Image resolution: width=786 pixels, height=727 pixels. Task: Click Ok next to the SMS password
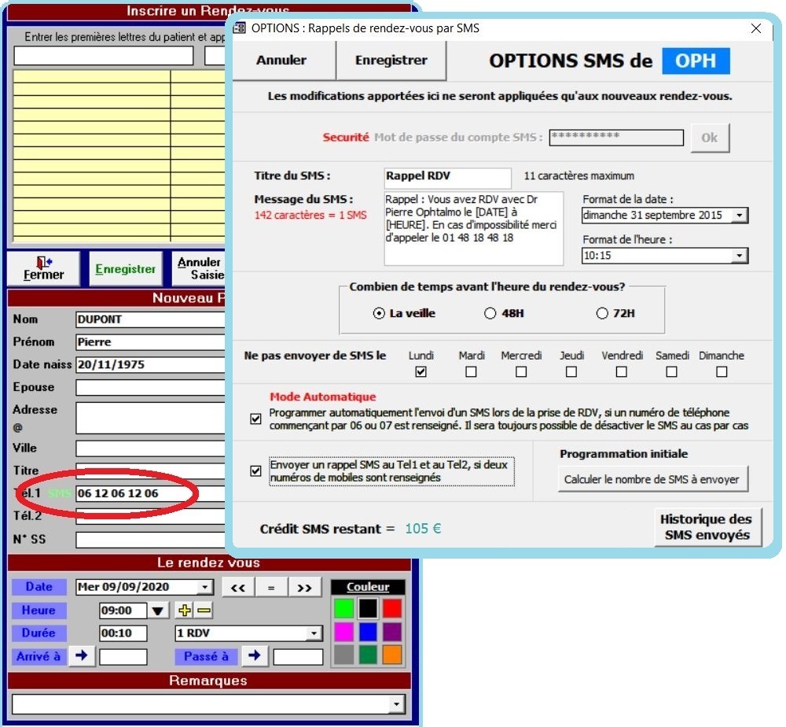710,137
